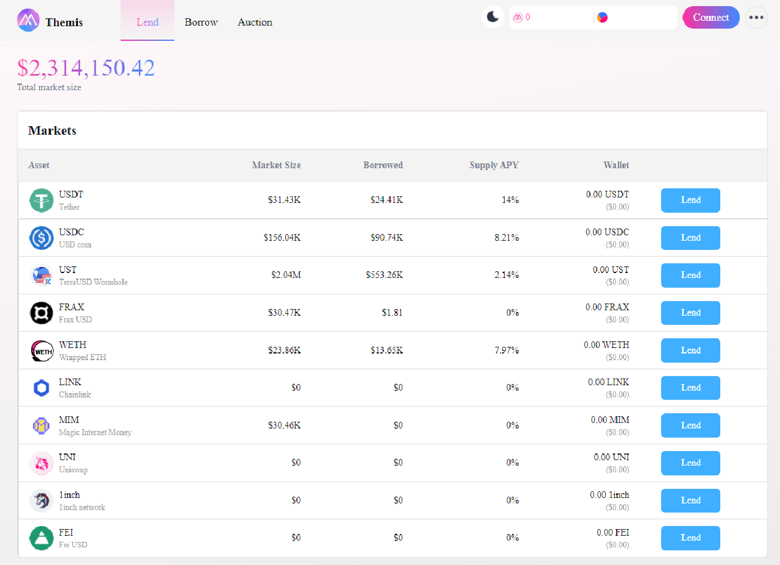This screenshot has width=780, height=565.
Task: Click the token balance field showing 0
Action: coord(551,18)
